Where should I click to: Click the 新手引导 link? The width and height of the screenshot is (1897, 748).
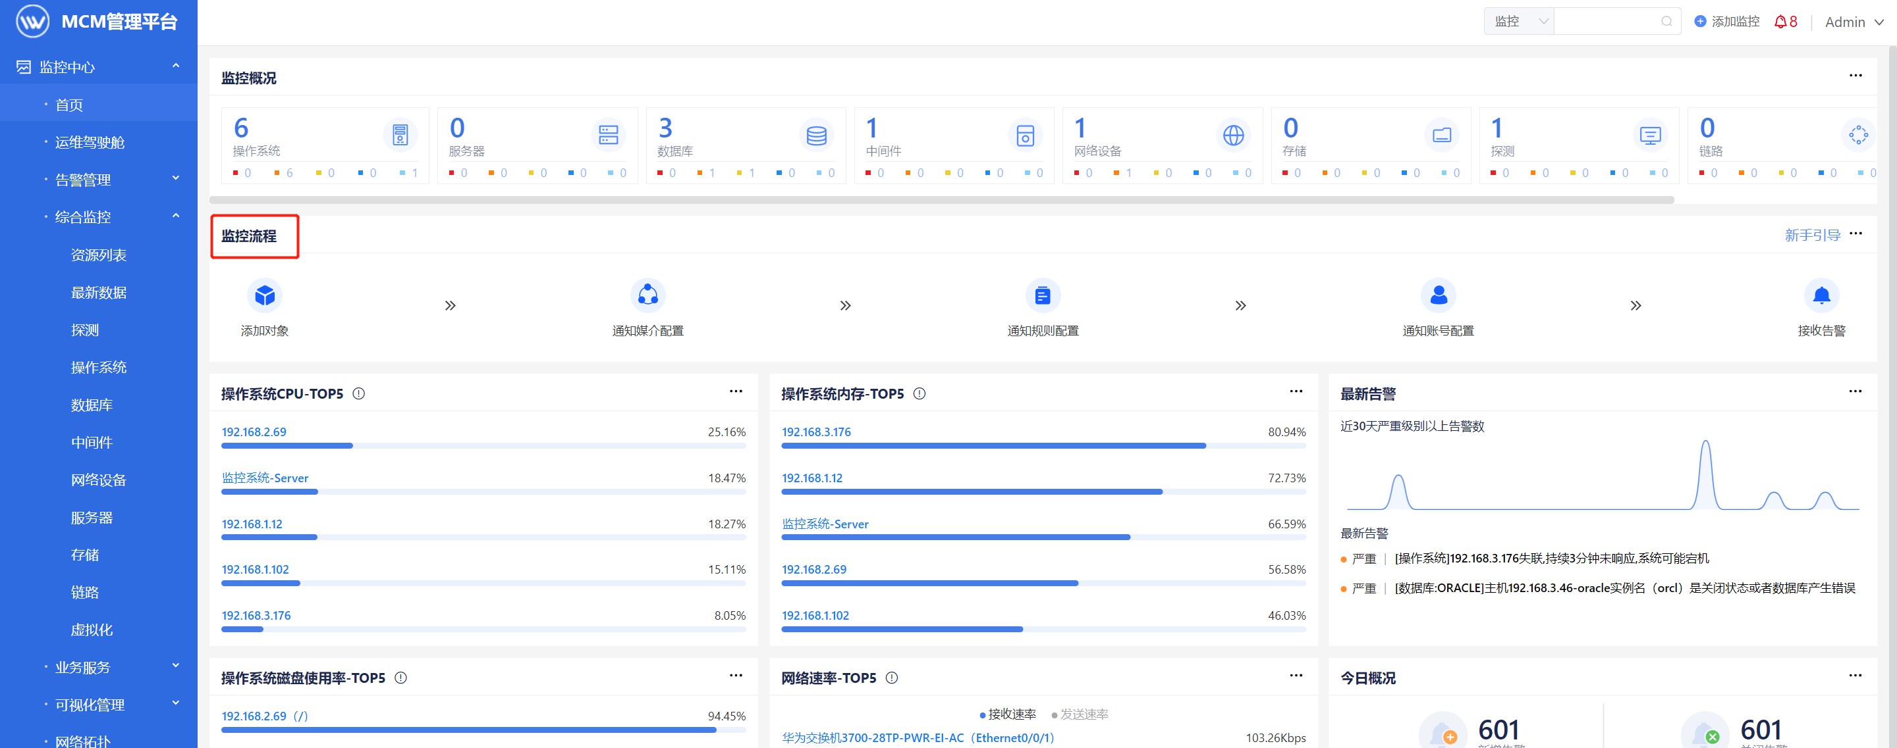pyautogui.click(x=1812, y=235)
